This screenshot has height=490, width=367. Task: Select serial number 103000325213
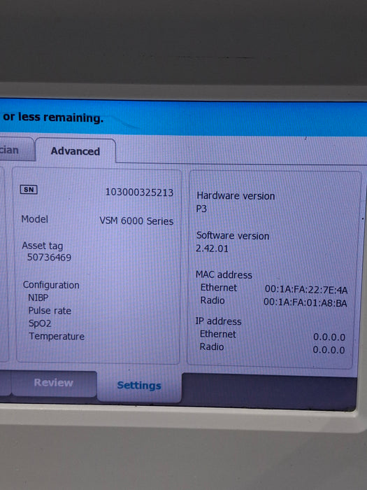click(x=139, y=192)
